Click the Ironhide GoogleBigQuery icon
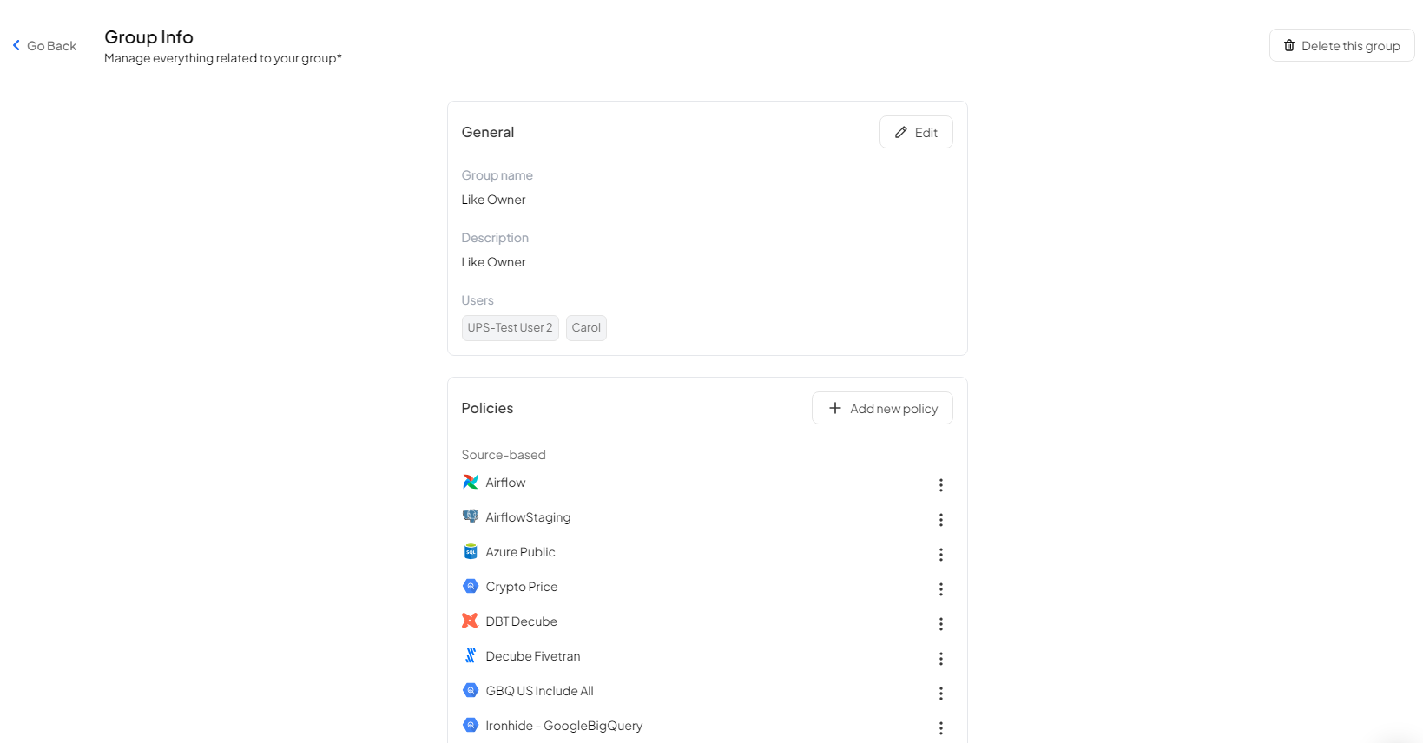This screenshot has height=743, width=1423. point(470,725)
